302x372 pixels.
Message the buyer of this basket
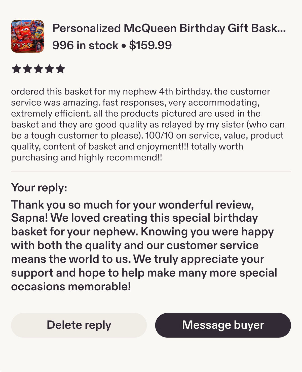tap(223, 325)
